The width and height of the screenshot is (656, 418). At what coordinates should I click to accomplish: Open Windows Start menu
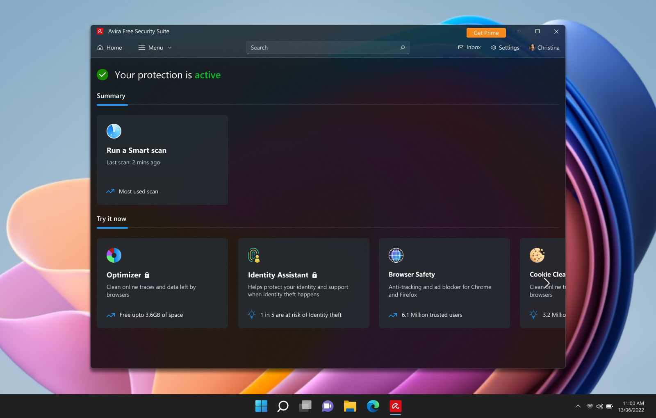261,406
